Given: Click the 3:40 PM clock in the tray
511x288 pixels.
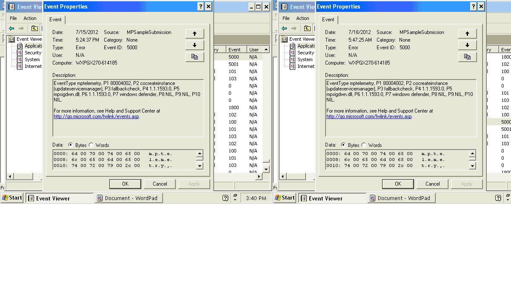Looking at the screenshot, I should (256, 198).
